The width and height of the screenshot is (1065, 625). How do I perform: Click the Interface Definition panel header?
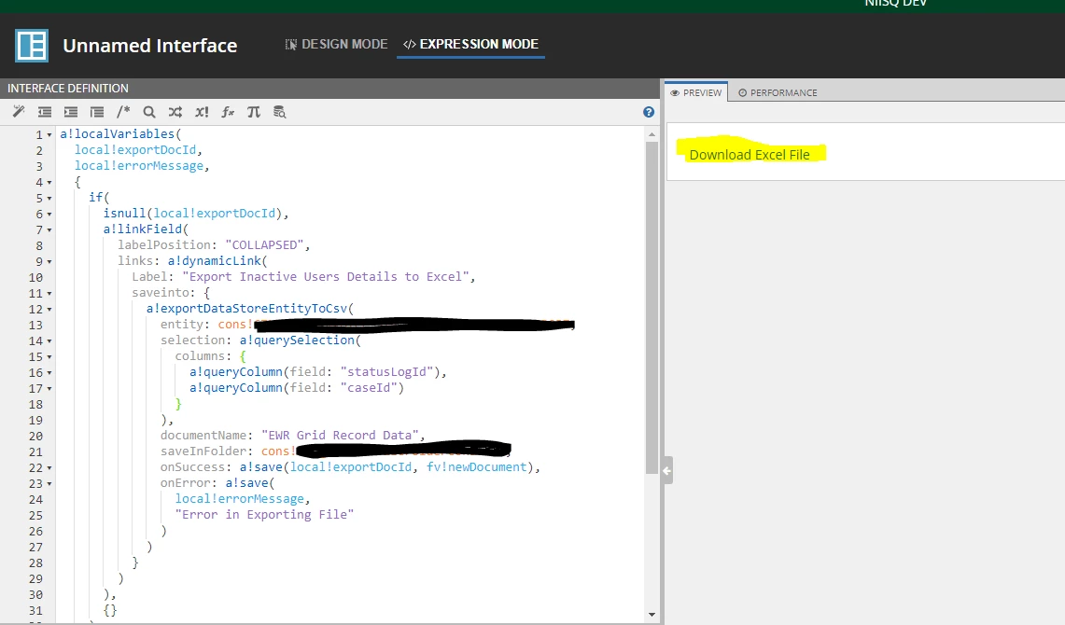pyautogui.click(x=329, y=89)
